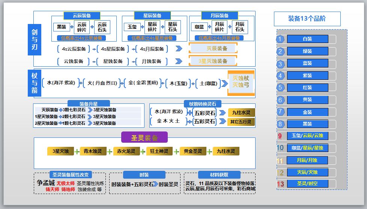Click the number 1 hexagon badge
367x209 pixels.
click(280, 39)
